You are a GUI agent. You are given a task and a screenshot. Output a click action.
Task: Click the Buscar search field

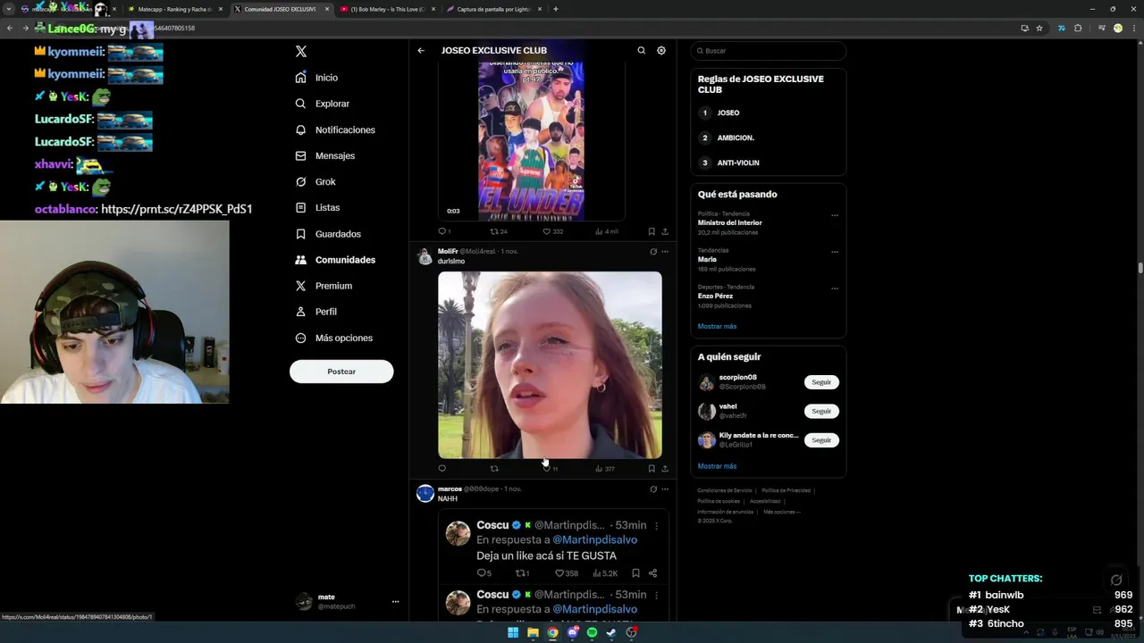click(x=769, y=51)
